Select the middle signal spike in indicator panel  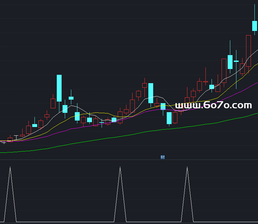coord(120,194)
